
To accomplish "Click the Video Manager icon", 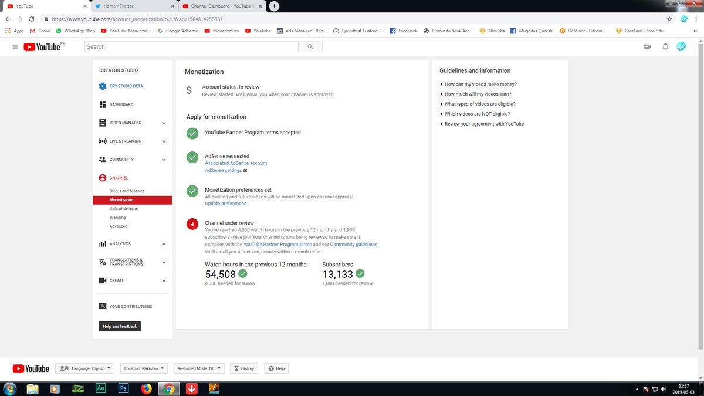I will click(x=103, y=123).
